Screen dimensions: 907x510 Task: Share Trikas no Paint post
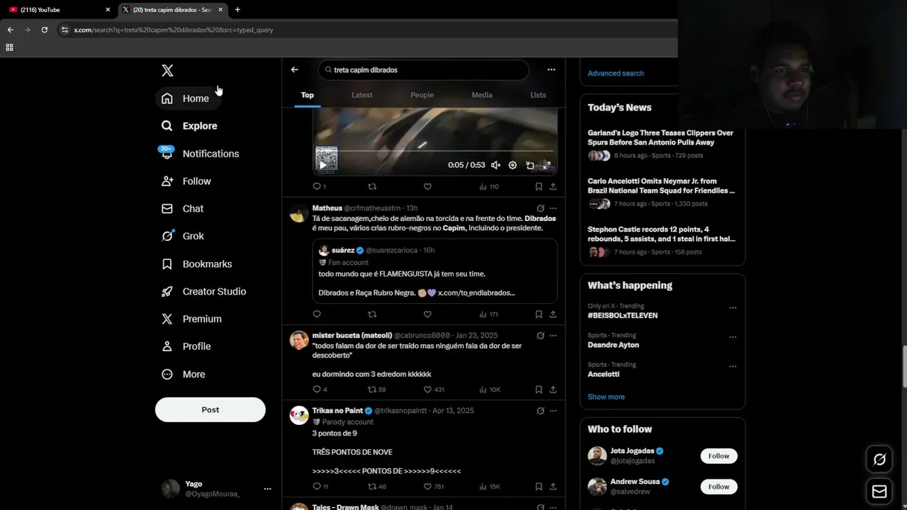click(x=553, y=487)
